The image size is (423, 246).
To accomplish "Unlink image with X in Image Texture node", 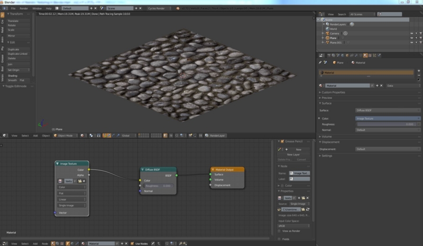I will tap(84, 181).
